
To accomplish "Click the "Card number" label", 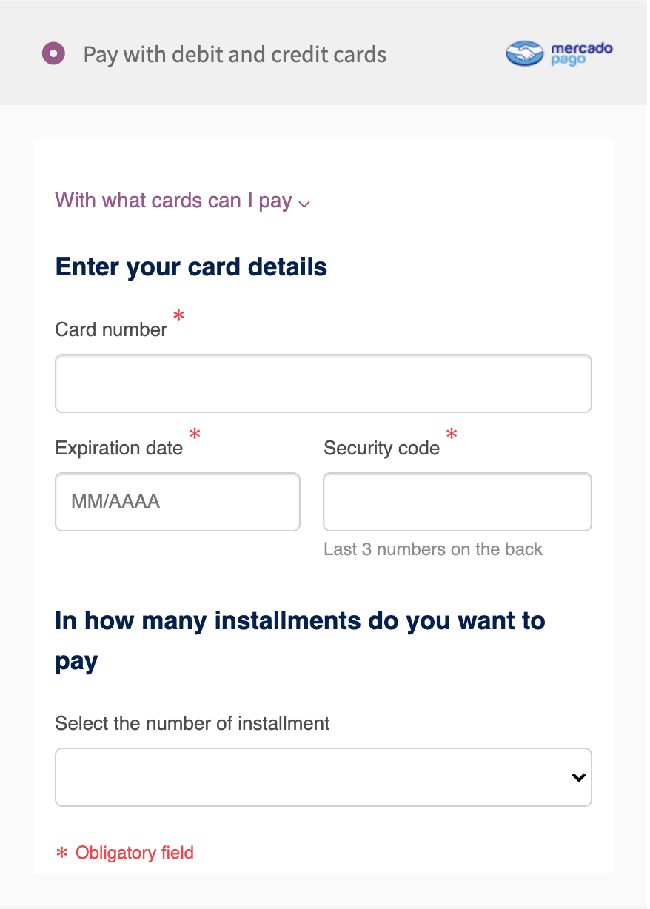I will point(111,329).
